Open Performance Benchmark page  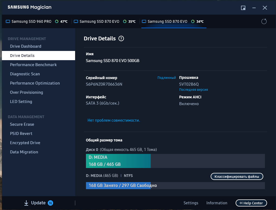click(x=38, y=65)
